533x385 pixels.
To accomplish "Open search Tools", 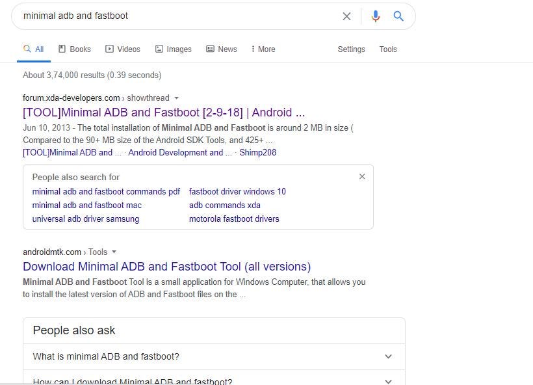I will (x=388, y=49).
